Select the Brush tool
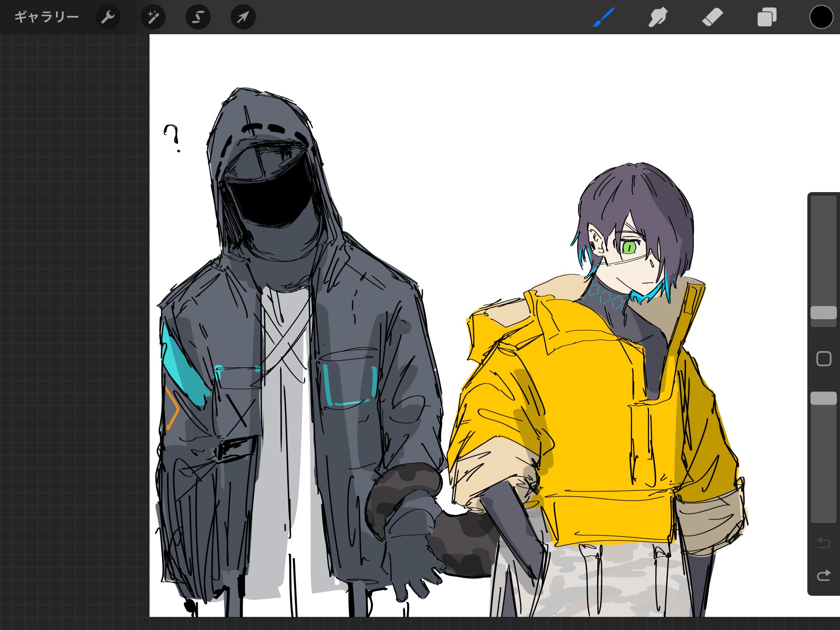Image resolution: width=840 pixels, height=630 pixels. (x=604, y=17)
